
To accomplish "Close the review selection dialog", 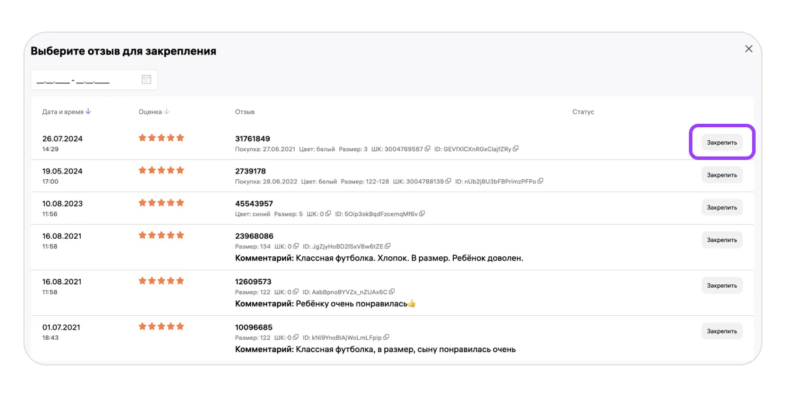I will 749,49.
